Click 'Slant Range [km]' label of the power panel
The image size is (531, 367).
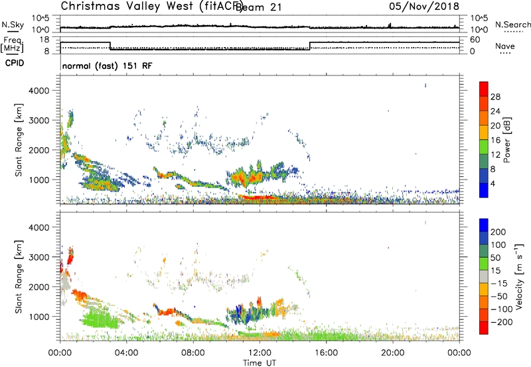coord(19,140)
